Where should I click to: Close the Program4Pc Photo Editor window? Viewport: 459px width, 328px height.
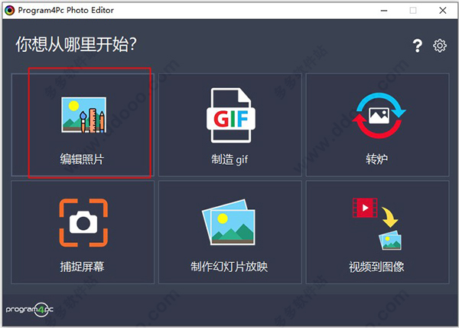443,11
